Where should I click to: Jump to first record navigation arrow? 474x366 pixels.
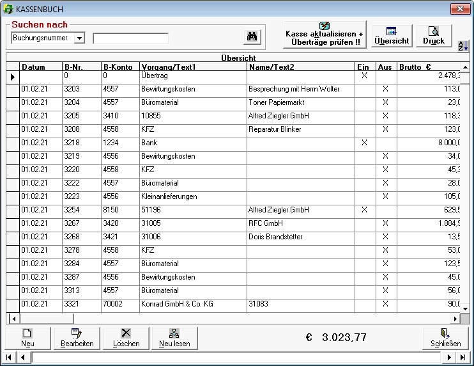coord(9,357)
